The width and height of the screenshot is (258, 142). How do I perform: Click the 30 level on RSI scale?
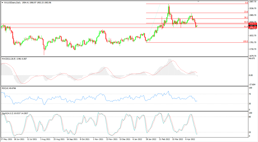[x=250, y=103]
